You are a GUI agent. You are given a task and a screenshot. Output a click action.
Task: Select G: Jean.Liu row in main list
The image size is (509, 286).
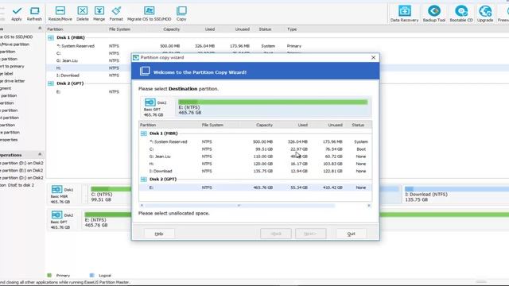click(89, 60)
